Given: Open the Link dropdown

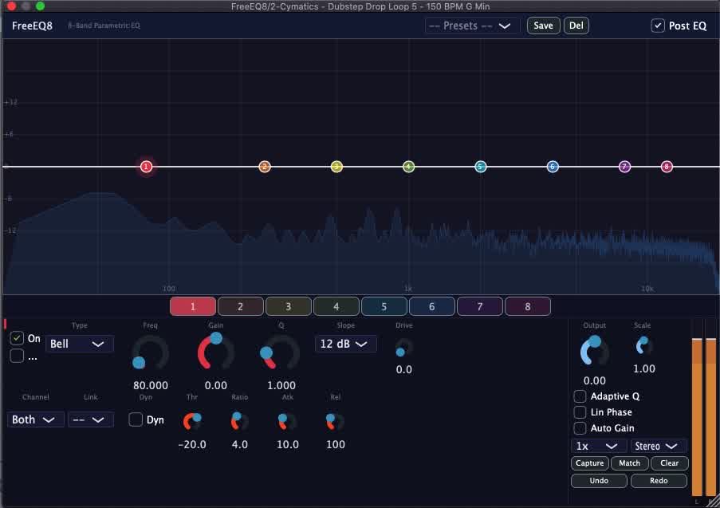Looking at the screenshot, I should point(90,419).
